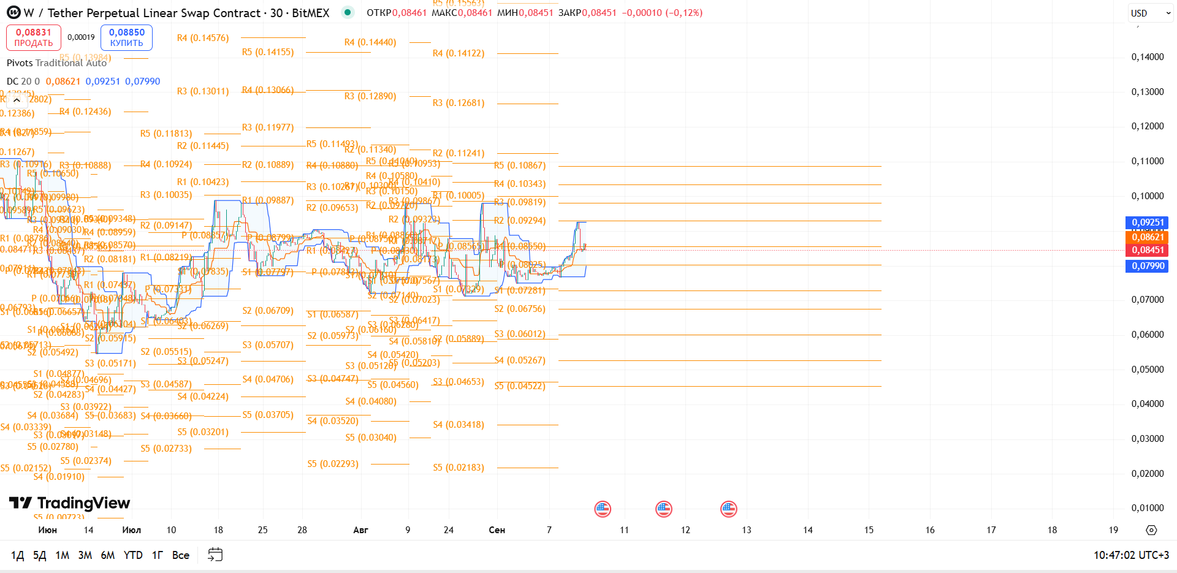The width and height of the screenshot is (1177, 573).
Task: Click the spread value 0,00019
Action: (x=81, y=37)
